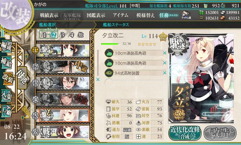Select the sixth ship 戦 battleship thumbnail
This screenshot has height=145, width=241.
click(x=64, y=132)
